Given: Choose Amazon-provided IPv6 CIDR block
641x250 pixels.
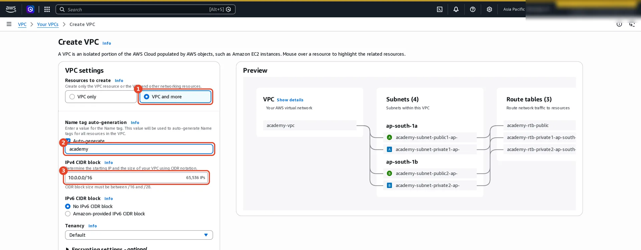Looking at the screenshot, I should 68,214.
